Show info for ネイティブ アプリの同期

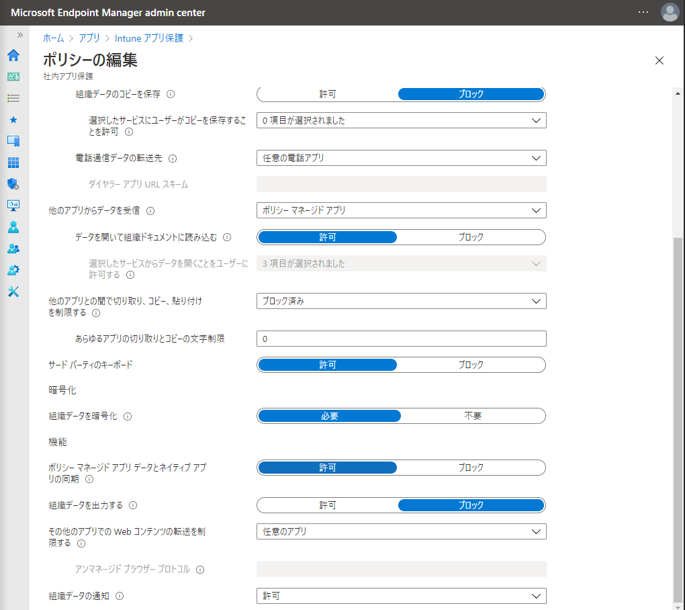89,480
